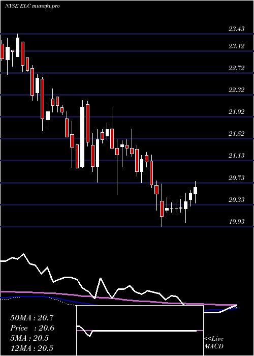The height and width of the screenshot is (356, 254).
Task: Click the 50MA : 20.7 readout
Action: point(32,318)
